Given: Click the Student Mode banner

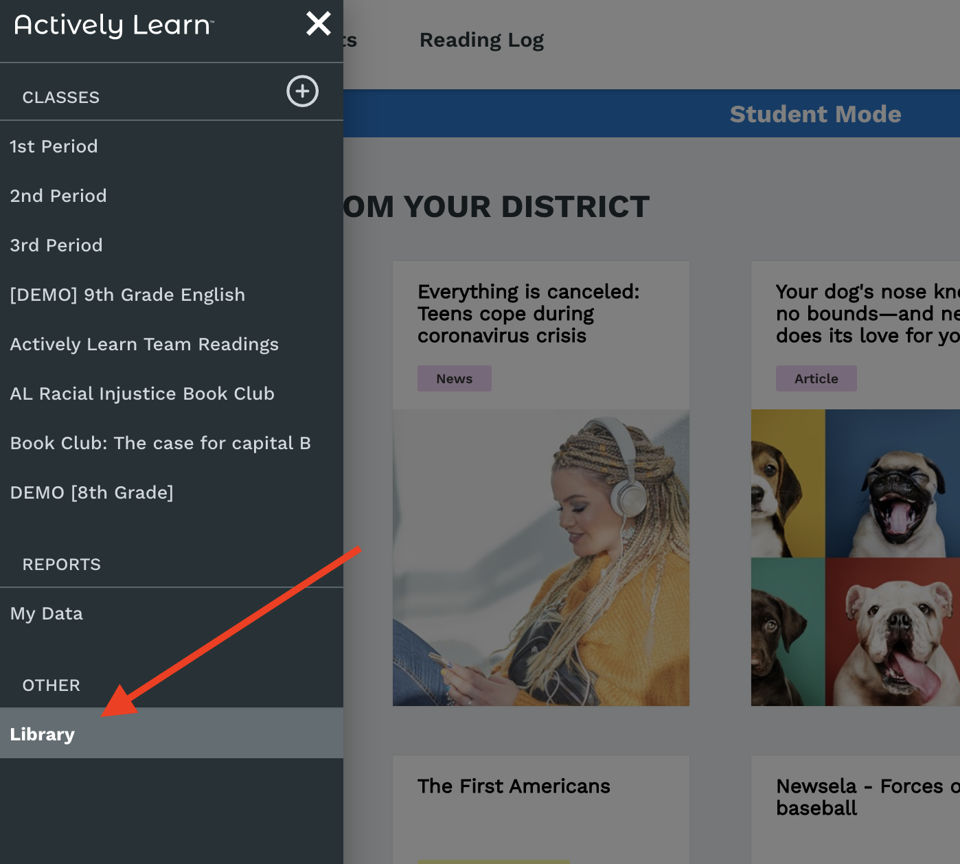Looking at the screenshot, I should (815, 113).
